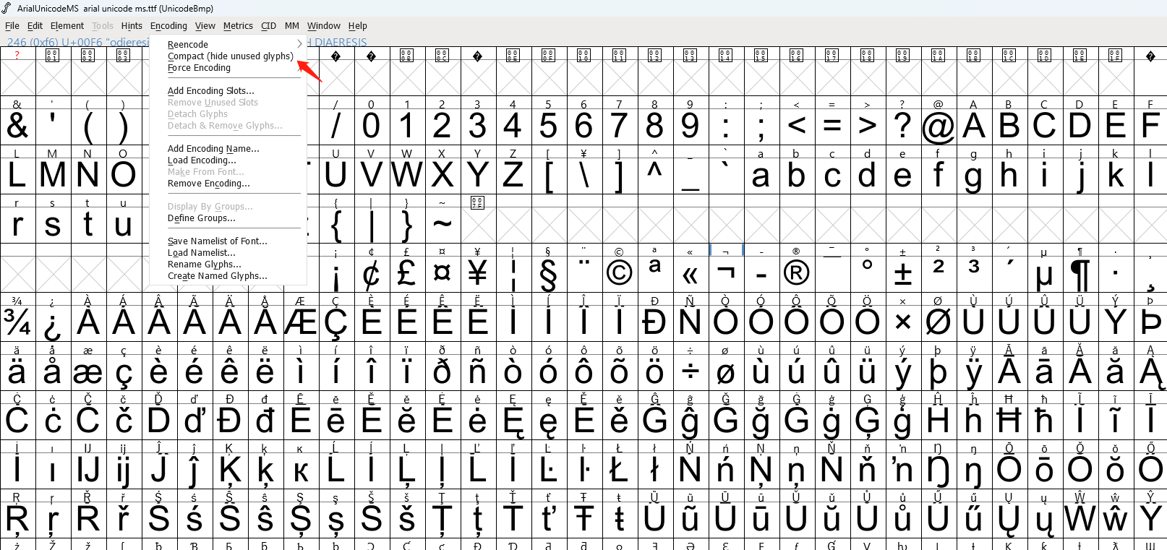Choose Define Groups menu entry
The image size is (1167, 550).
pos(201,218)
